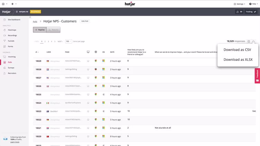Click the Apple OS icon in row 18525
Image resolution: width=260 pixels, height=146 pixels.
104,94
